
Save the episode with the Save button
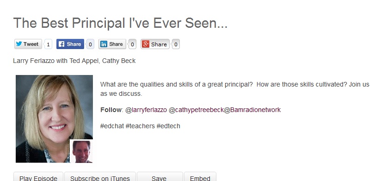click(x=160, y=178)
